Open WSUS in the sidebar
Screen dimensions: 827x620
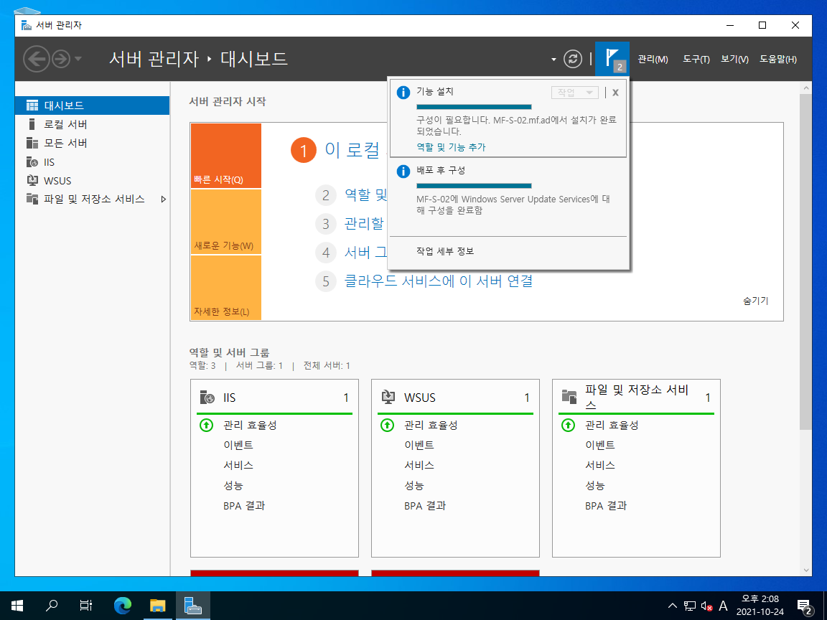click(x=93, y=180)
